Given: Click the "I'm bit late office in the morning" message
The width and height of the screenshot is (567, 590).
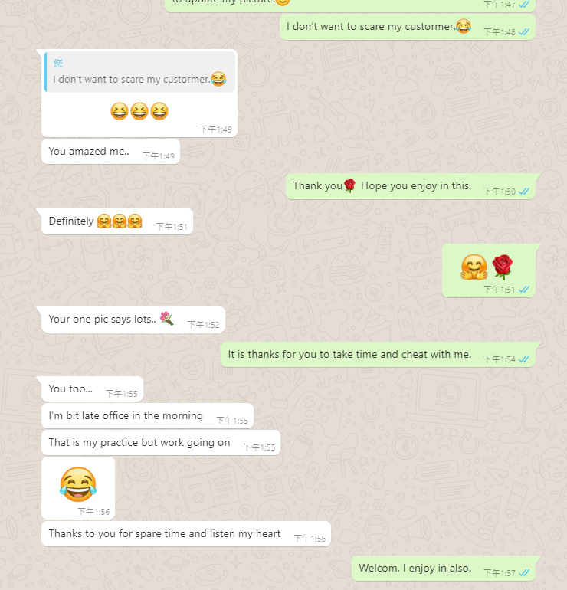Looking at the screenshot, I should 147,416.
